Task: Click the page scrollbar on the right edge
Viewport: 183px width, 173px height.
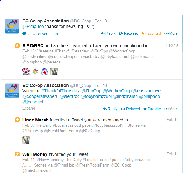Action: (x=182, y=34)
